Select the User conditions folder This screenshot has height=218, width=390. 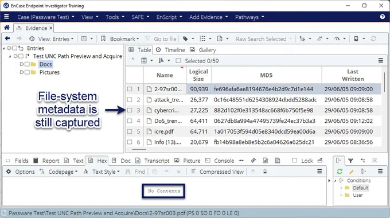[x=358, y=195]
